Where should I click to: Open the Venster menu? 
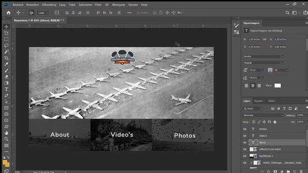133,5
